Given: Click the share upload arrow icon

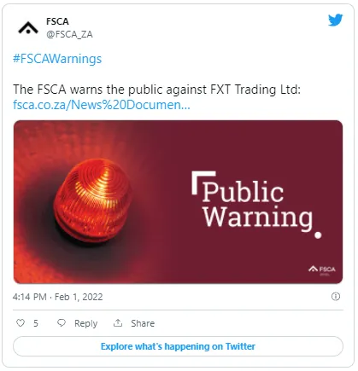Looking at the screenshot, I should (x=118, y=322).
